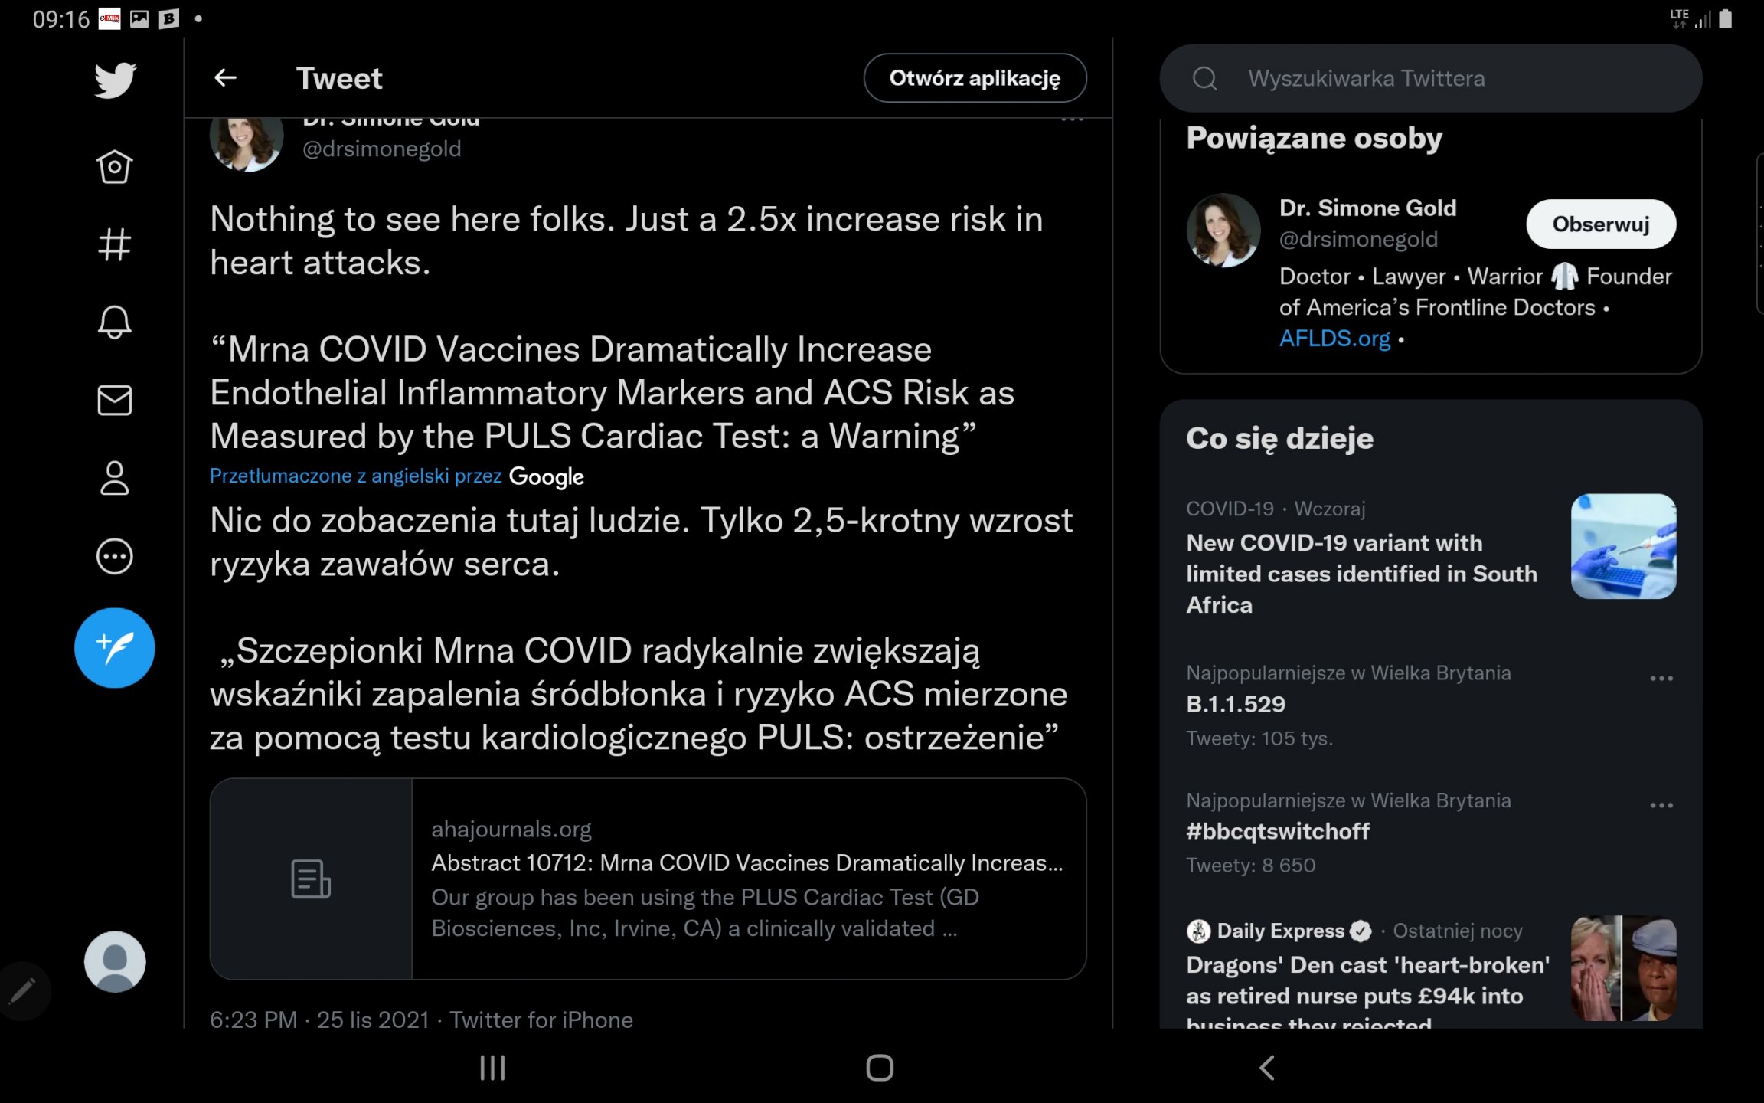Viewport: 1764px width, 1103px height.
Task: Open the New COVID-19 variant news thumbnail
Action: (1623, 546)
